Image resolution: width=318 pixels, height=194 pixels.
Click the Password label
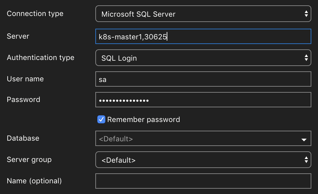pos(24,100)
